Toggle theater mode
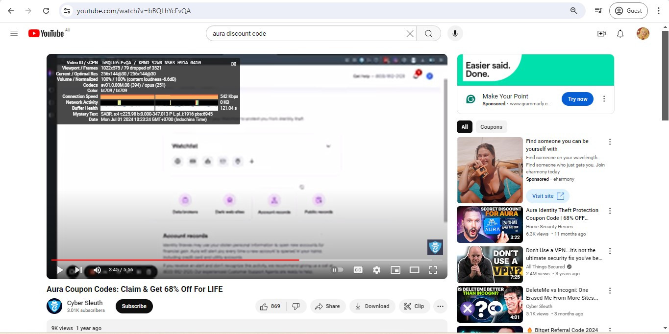Screen dimensions: 669x334 pos(414,270)
